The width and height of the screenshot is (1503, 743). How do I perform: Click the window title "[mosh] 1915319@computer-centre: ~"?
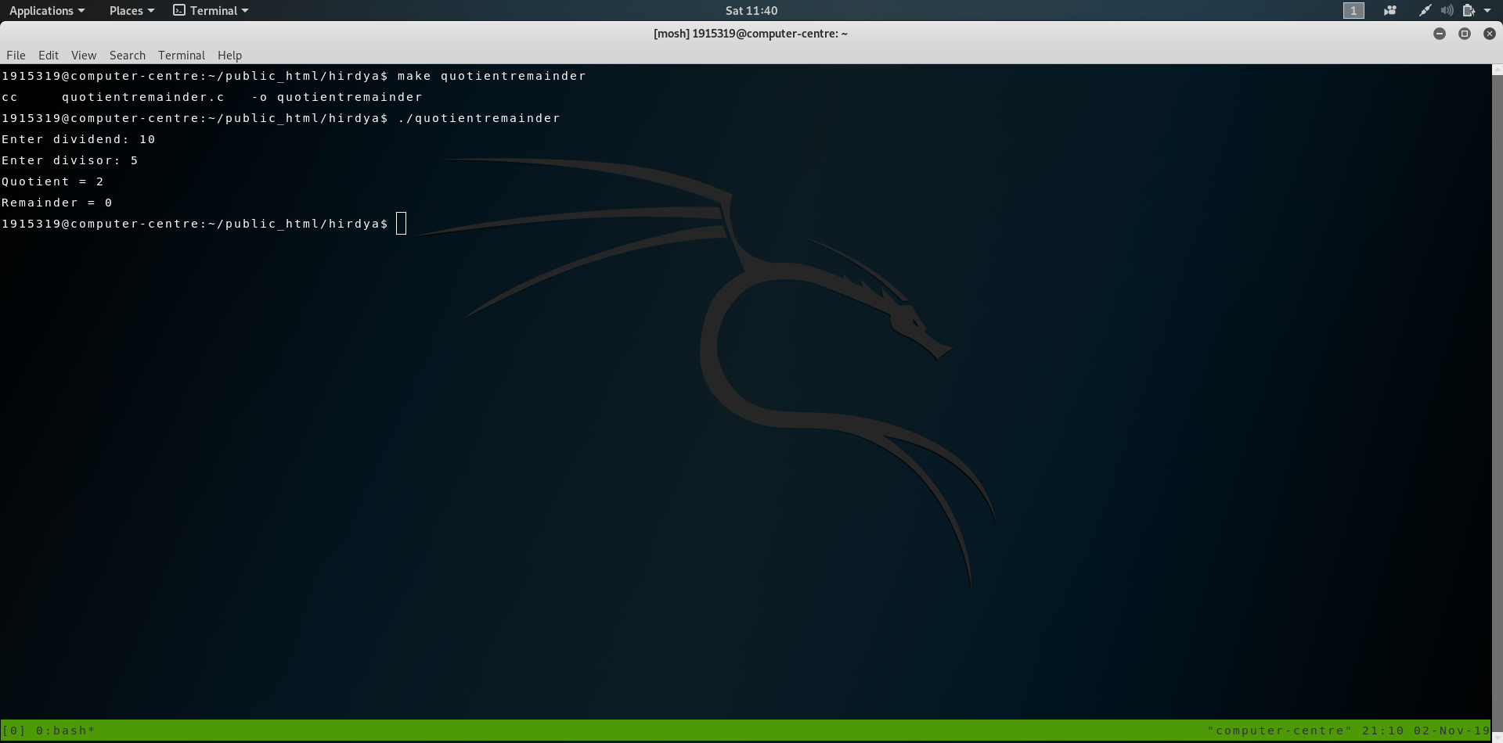pyautogui.click(x=751, y=34)
